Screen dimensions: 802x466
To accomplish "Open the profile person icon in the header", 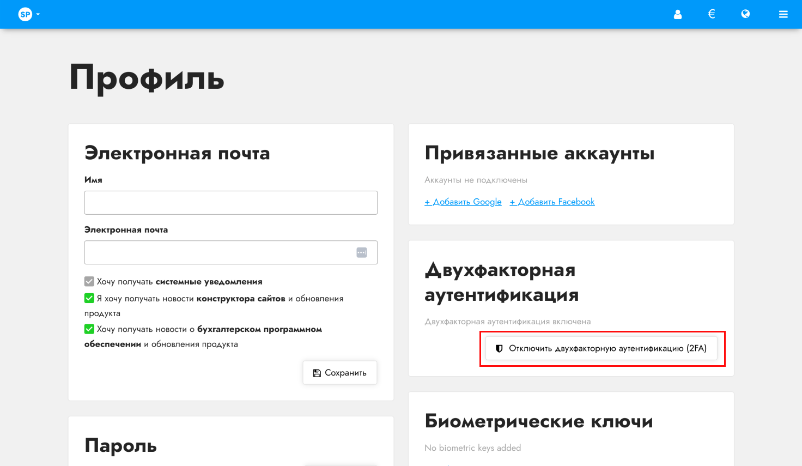I will (x=677, y=14).
